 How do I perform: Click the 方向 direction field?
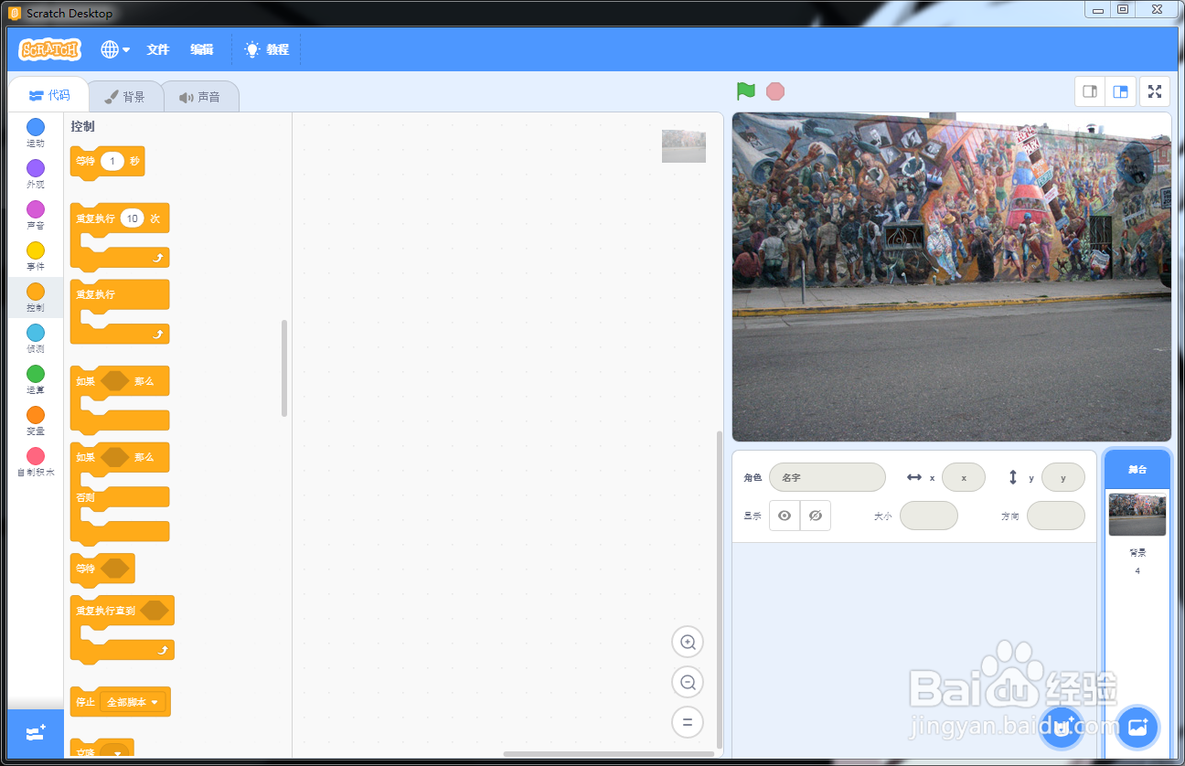1056,516
